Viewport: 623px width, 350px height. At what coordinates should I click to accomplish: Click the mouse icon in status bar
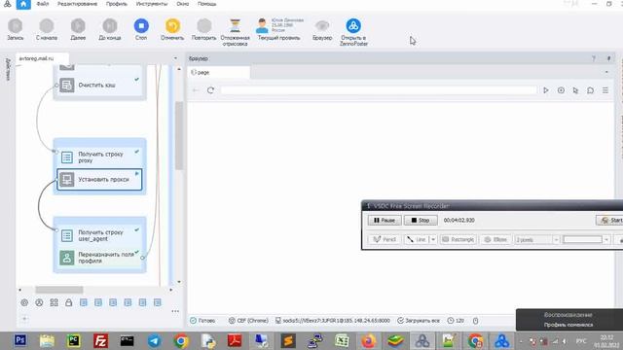click(476, 321)
